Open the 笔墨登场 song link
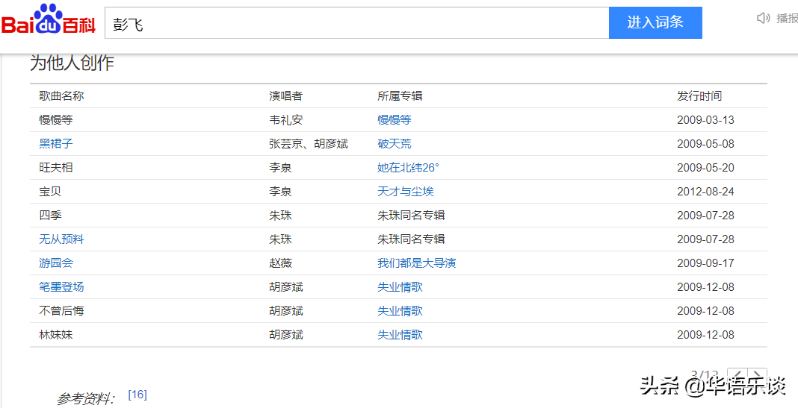This screenshot has width=798, height=408. tap(61, 287)
